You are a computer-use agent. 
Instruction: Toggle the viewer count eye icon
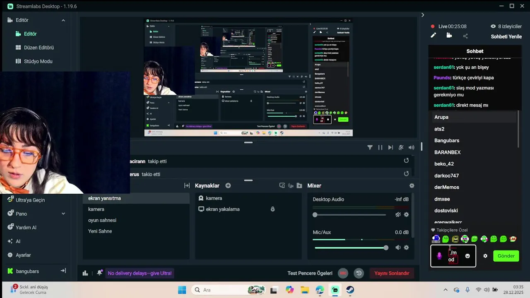point(493,26)
